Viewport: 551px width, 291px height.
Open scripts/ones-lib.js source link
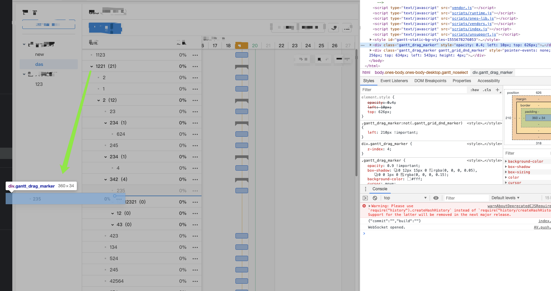pyautogui.click(x=473, y=18)
